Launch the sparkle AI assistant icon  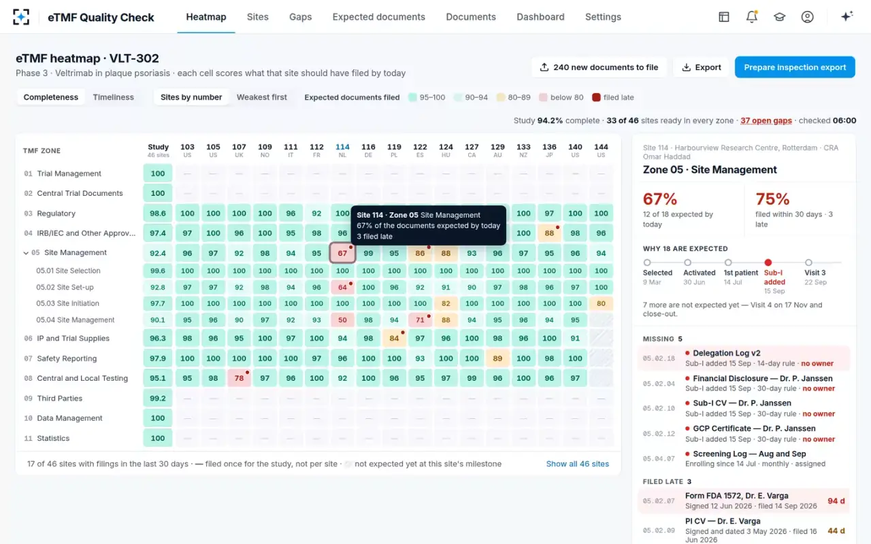point(847,17)
